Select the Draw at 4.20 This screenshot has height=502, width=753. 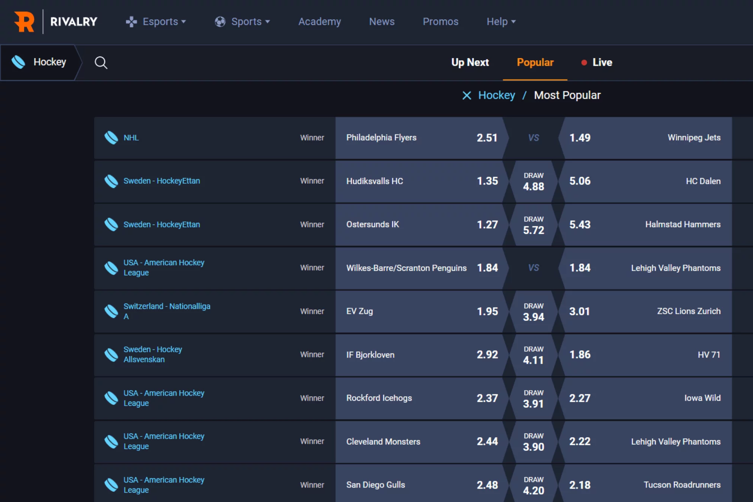pos(534,484)
